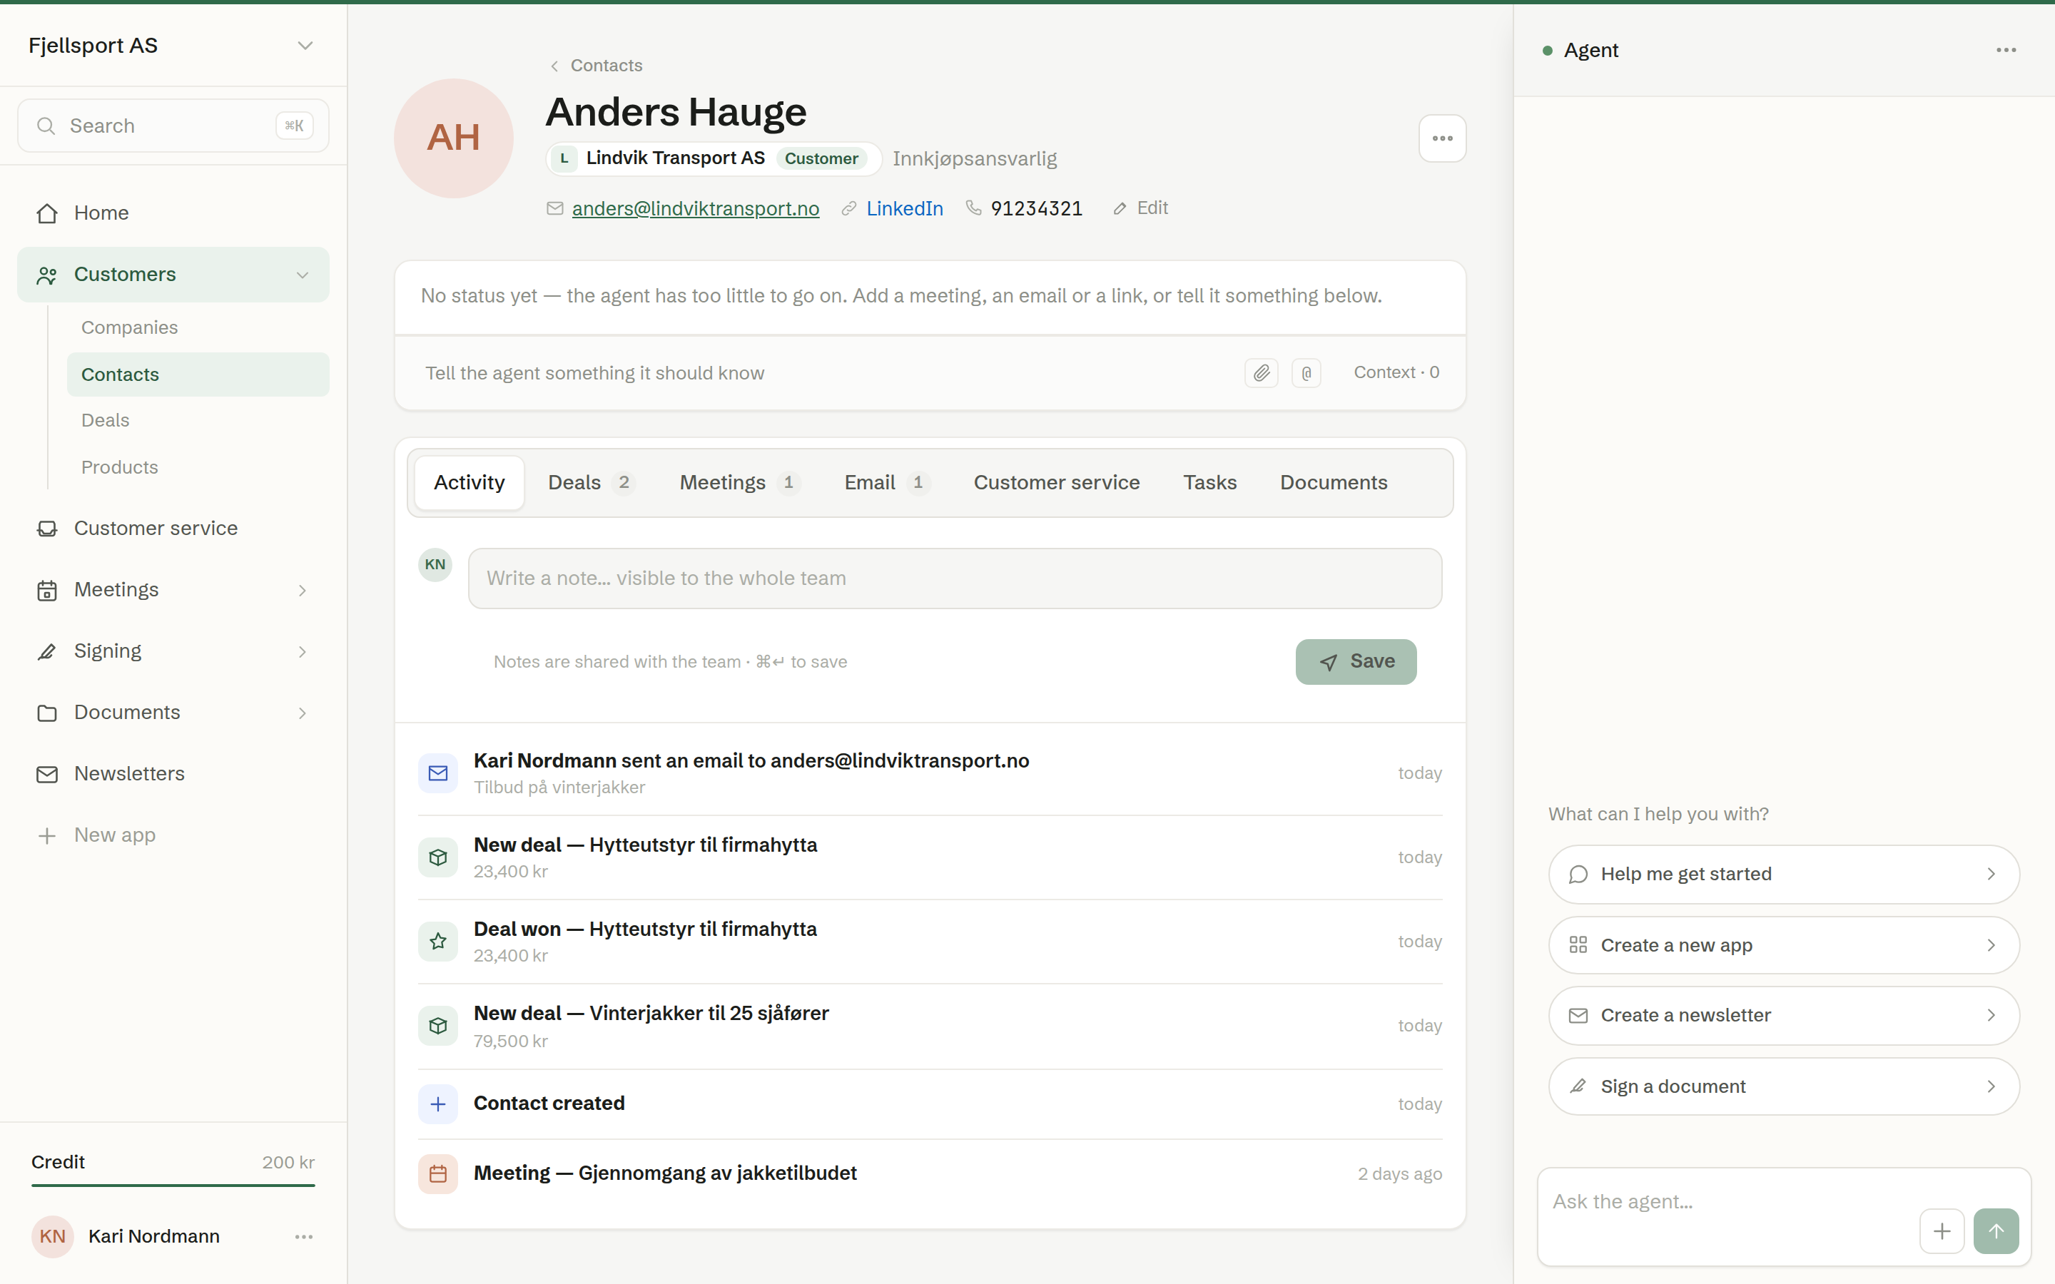Click the star icon on Deal won entry
The image size is (2055, 1284).
438,941
